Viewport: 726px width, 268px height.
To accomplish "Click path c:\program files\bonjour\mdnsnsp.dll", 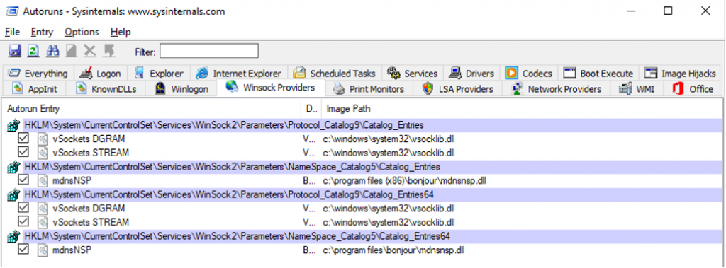I will click(x=393, y=250).
